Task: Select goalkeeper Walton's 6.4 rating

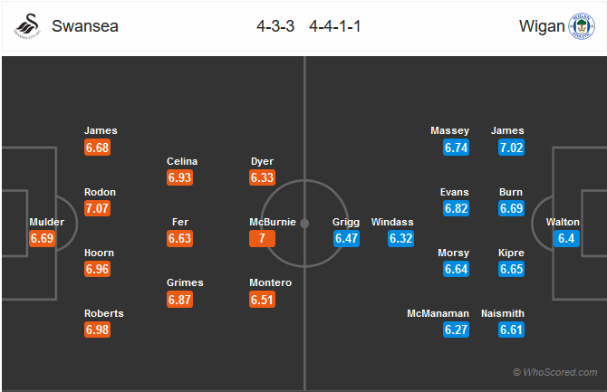Action: (566, 238)
